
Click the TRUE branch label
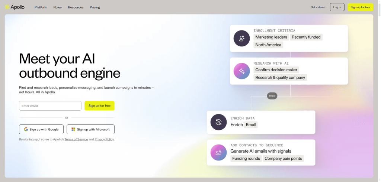272,96
